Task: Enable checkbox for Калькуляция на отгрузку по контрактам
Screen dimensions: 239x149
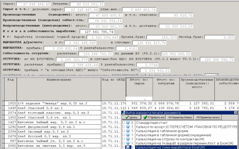Action: pyautogui.click(x=123, y=139)
